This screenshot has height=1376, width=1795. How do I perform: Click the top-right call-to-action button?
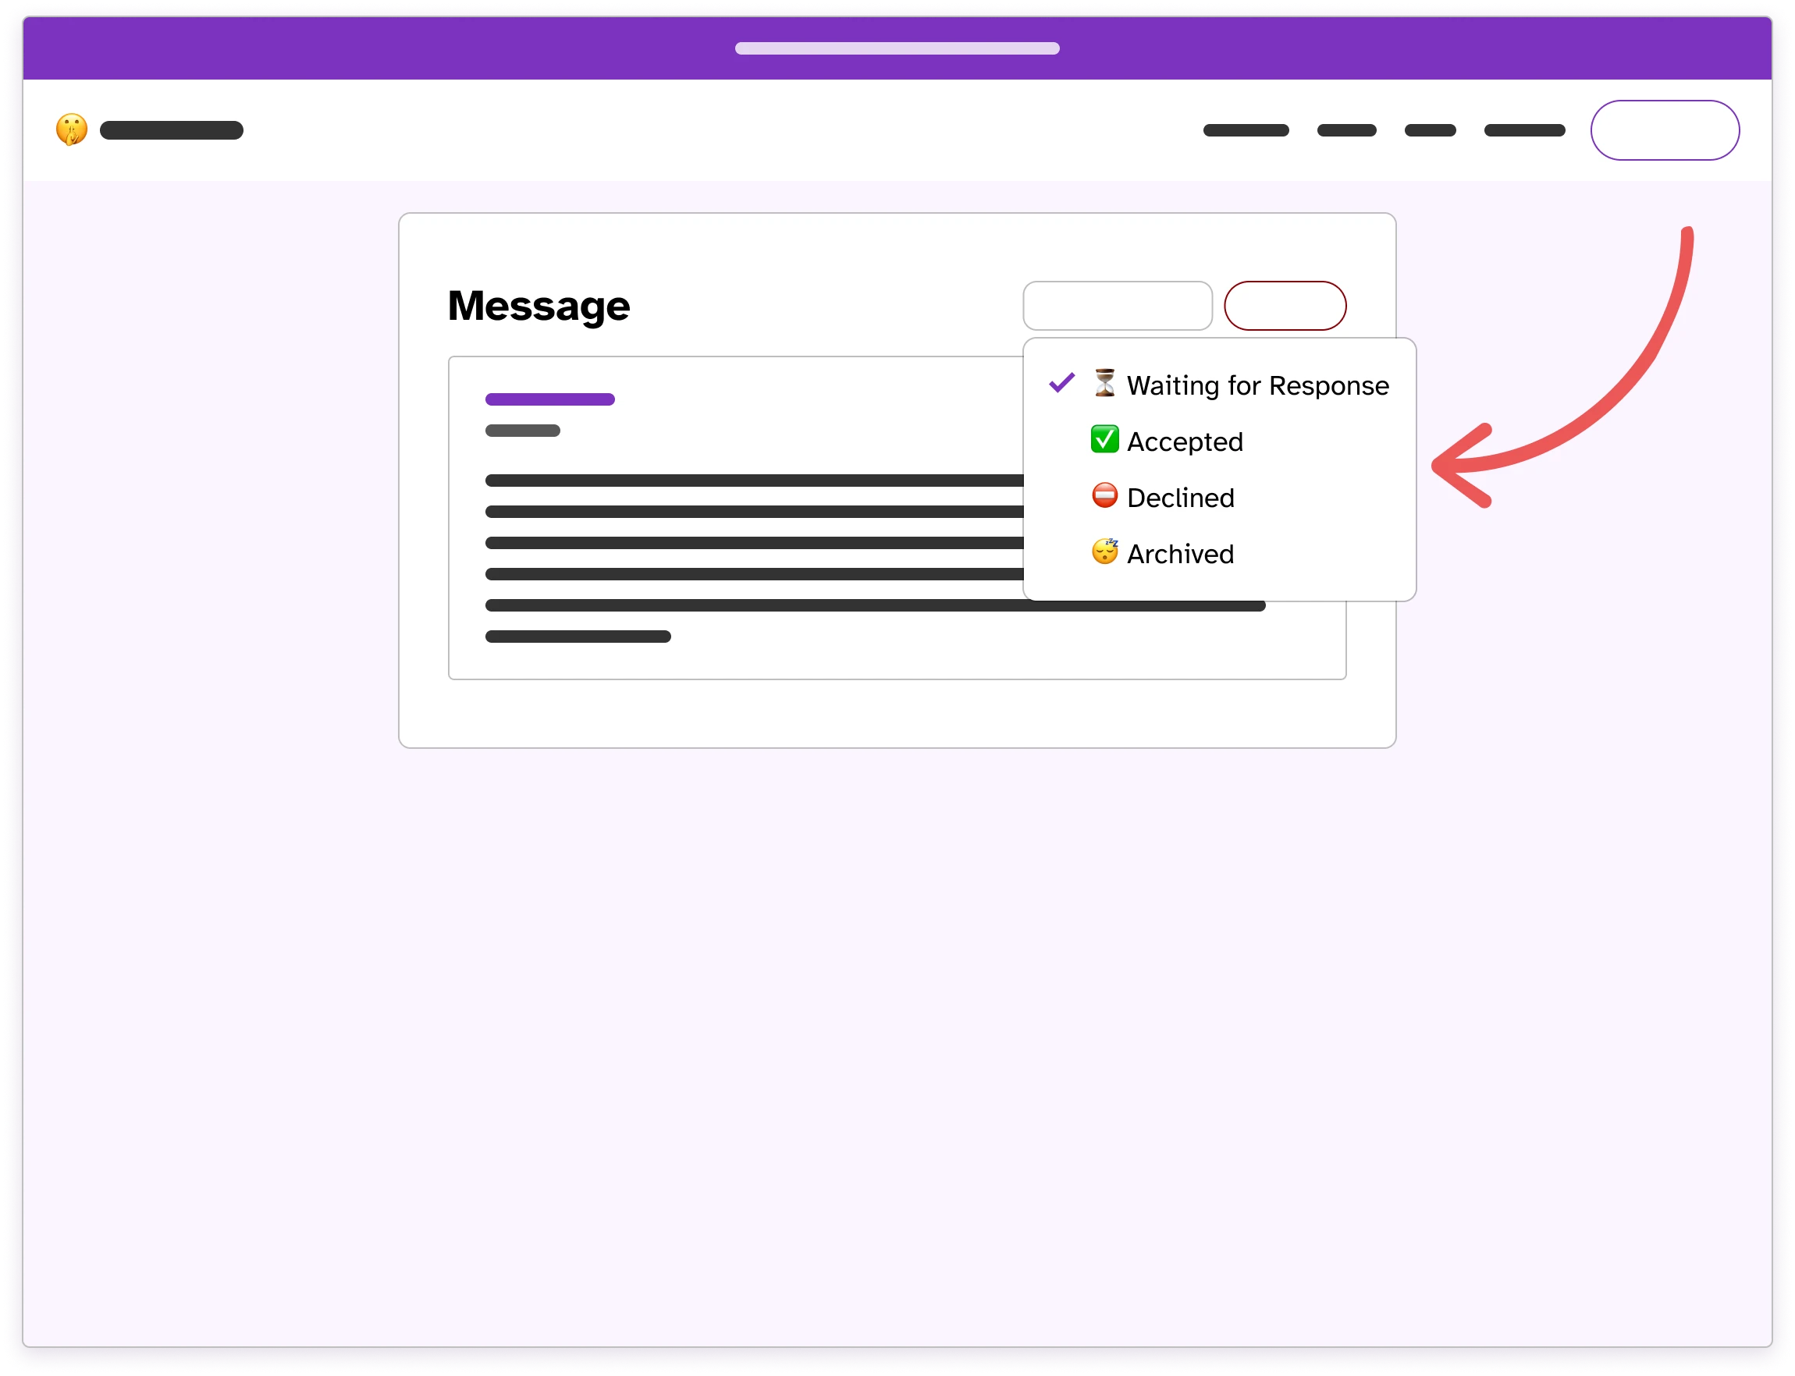tap(1665, 130)
